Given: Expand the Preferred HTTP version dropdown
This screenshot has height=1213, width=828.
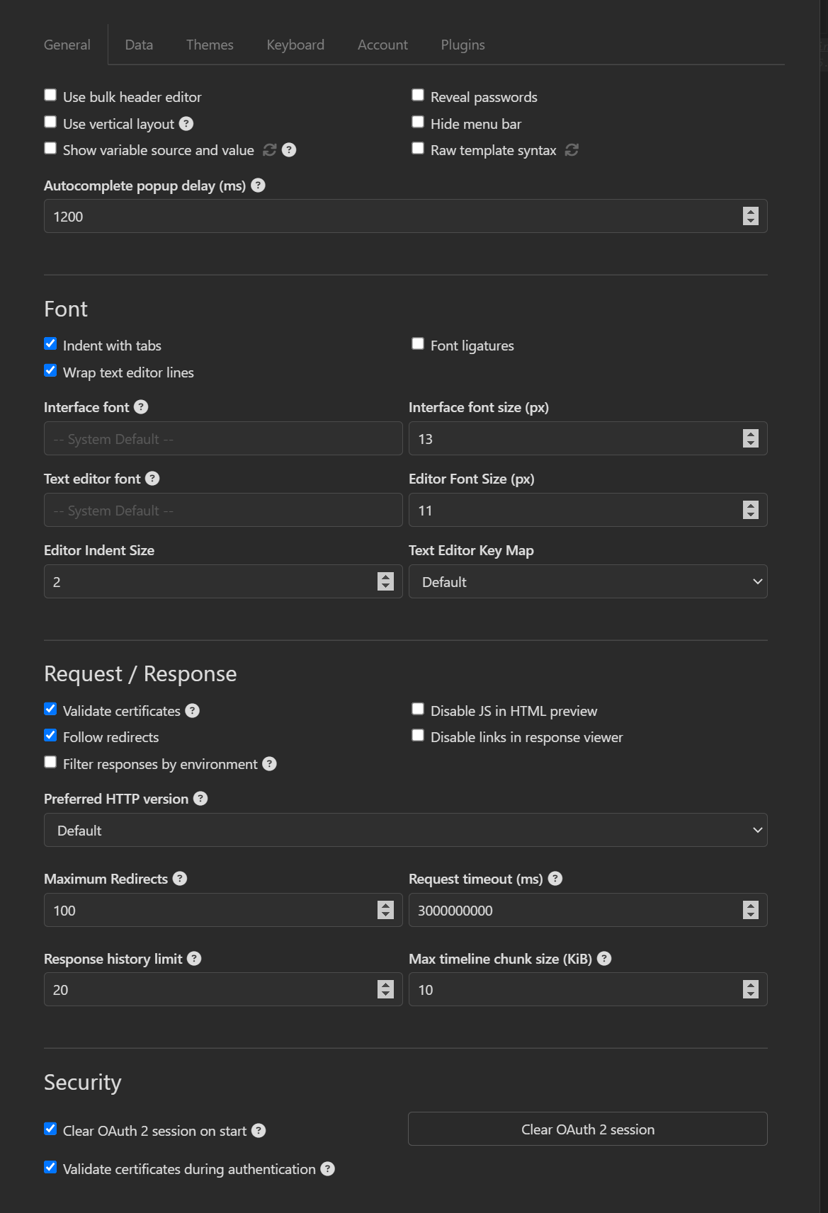Looking at the screenshot, I should pyautogui.click(x=405, y=831).
